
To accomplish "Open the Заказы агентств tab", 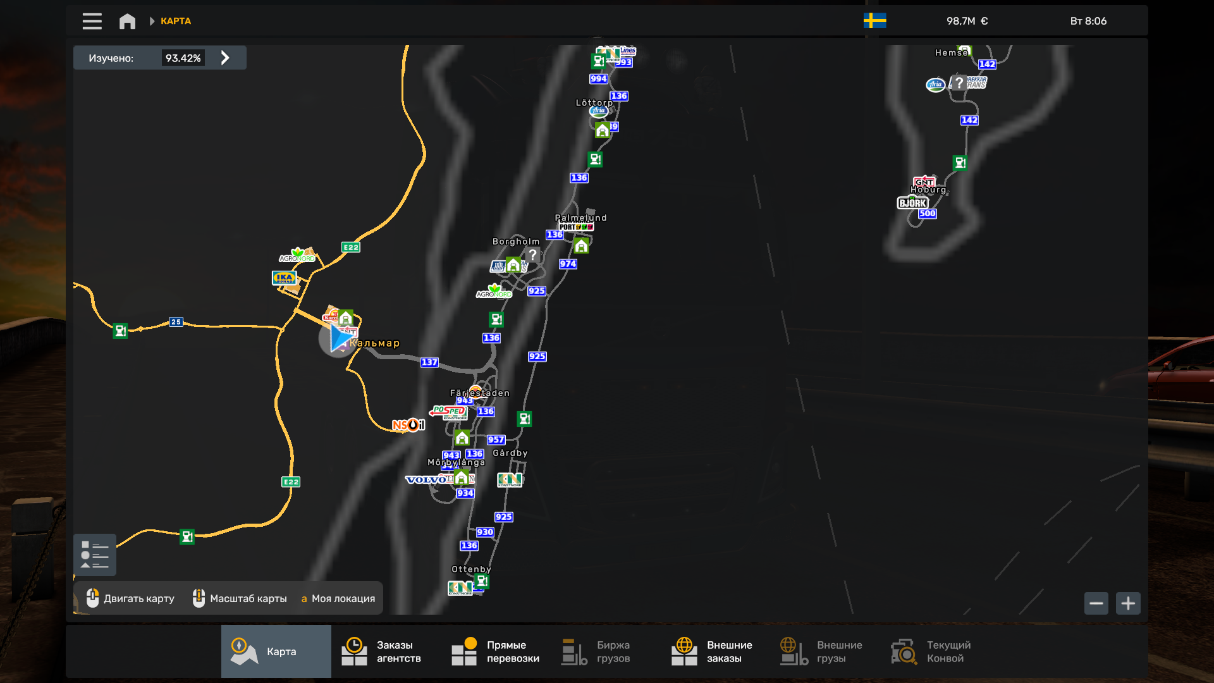I will (x=386, y=651).
